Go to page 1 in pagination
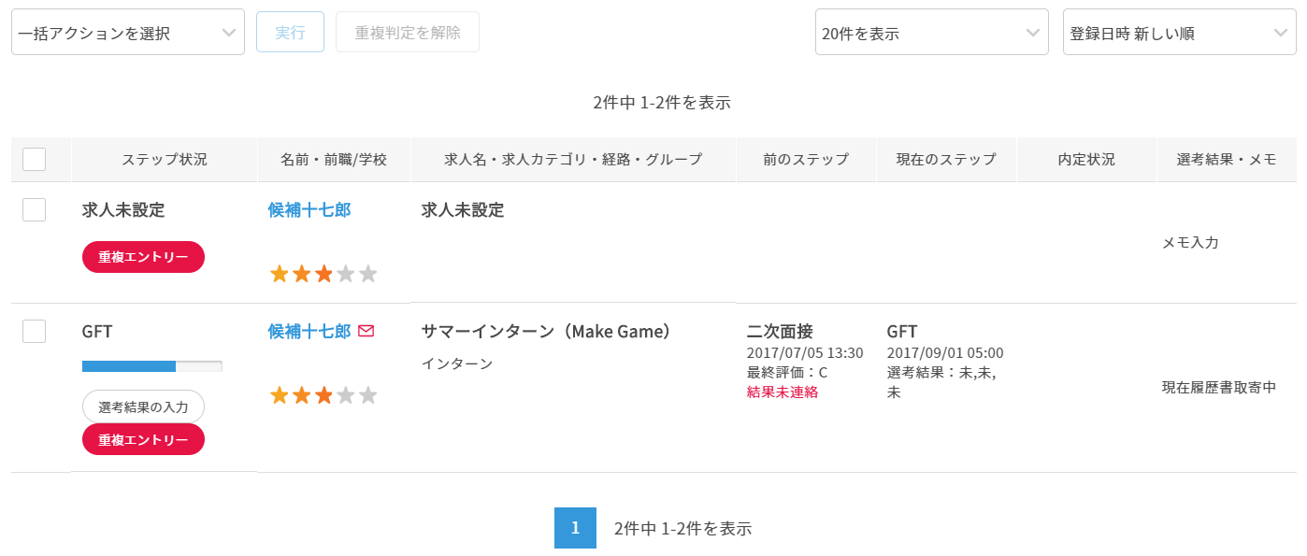Image resolution: width=1307 pixels, height=556 pixels. 575,528
